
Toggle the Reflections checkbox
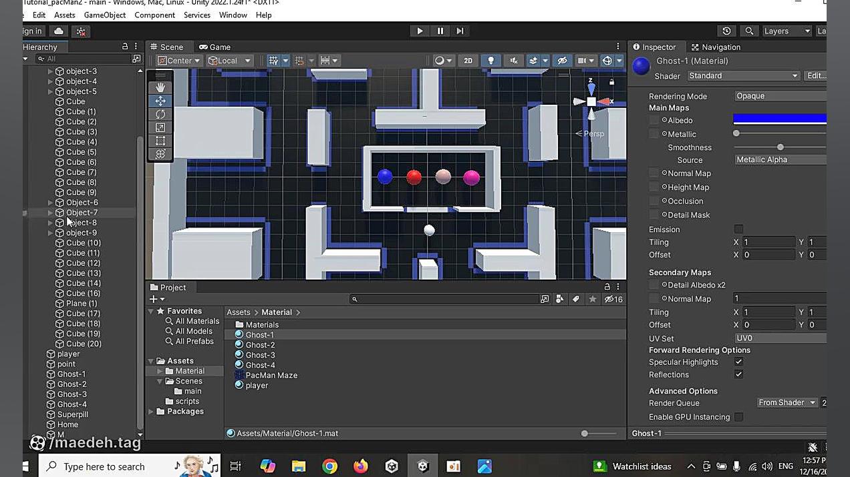[x=738, y=375]
